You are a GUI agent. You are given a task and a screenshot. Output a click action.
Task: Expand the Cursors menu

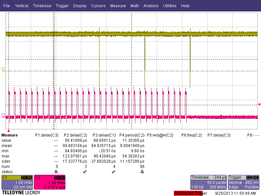click(x=98, y=6)
